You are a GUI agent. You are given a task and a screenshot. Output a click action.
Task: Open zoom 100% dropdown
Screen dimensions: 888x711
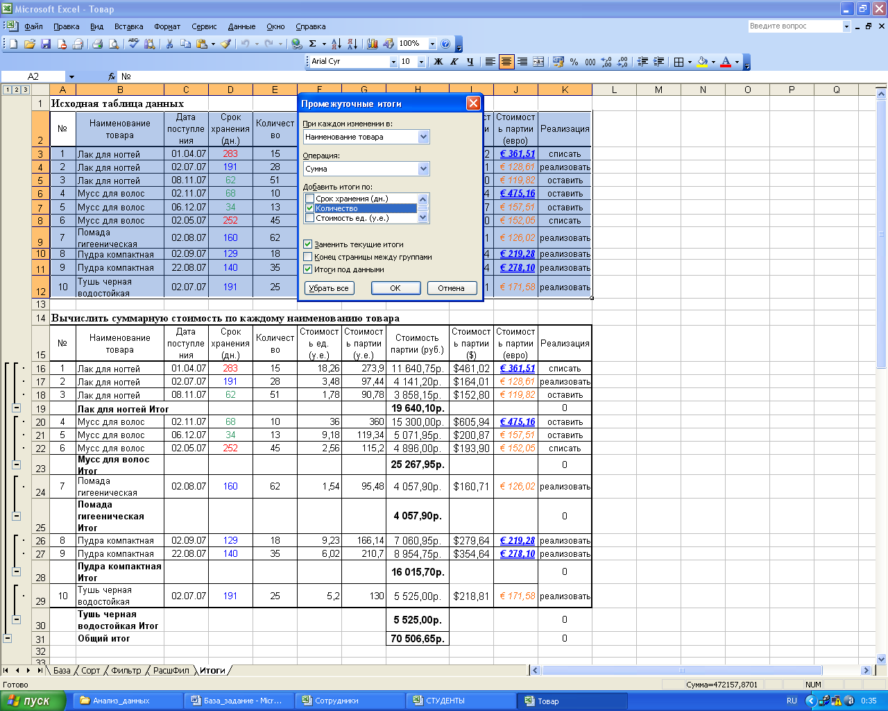coord(432,44)
